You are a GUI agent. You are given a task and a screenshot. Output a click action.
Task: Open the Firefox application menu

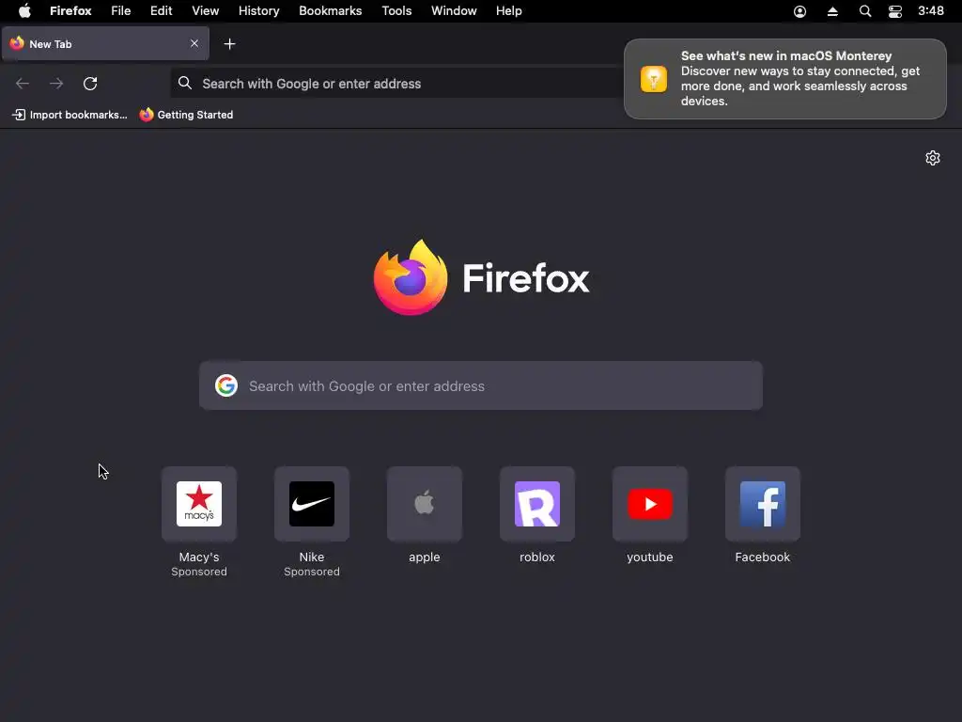pyautogui.click(x=70, y=10)
